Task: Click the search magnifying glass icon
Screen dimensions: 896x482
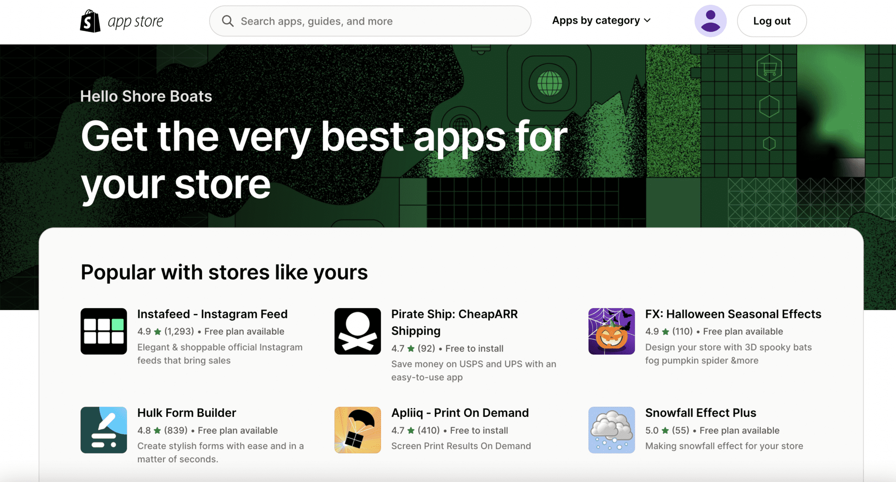Action: [228, 21]
